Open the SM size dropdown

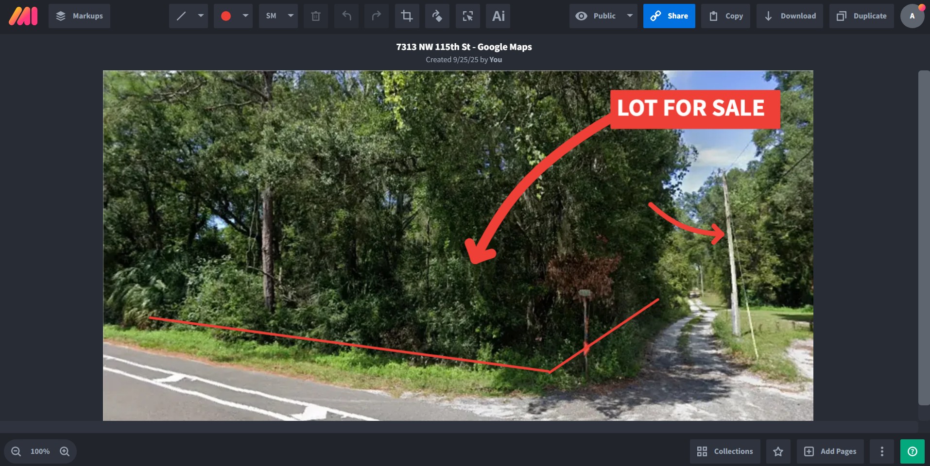coord(278,16)
